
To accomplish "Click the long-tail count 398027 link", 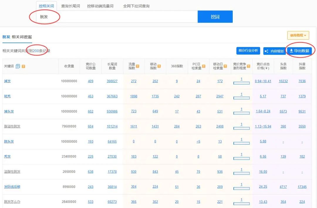I will pos(112,81).
